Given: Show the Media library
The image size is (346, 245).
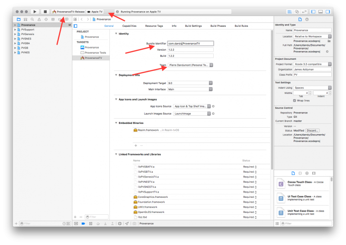Looking at the screenshot, I should click(x=314, y=173).
